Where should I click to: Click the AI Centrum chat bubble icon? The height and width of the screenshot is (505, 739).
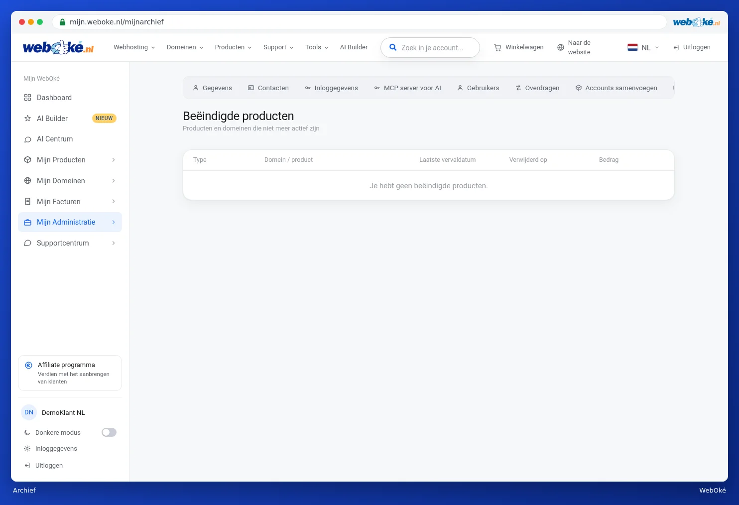[27, 139]
